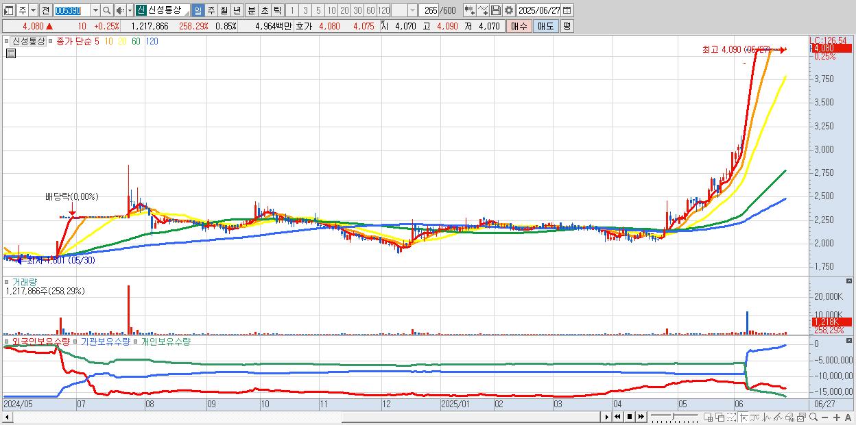
Task: Click the oscillating line chart icon
Action: tap(766, 417)
